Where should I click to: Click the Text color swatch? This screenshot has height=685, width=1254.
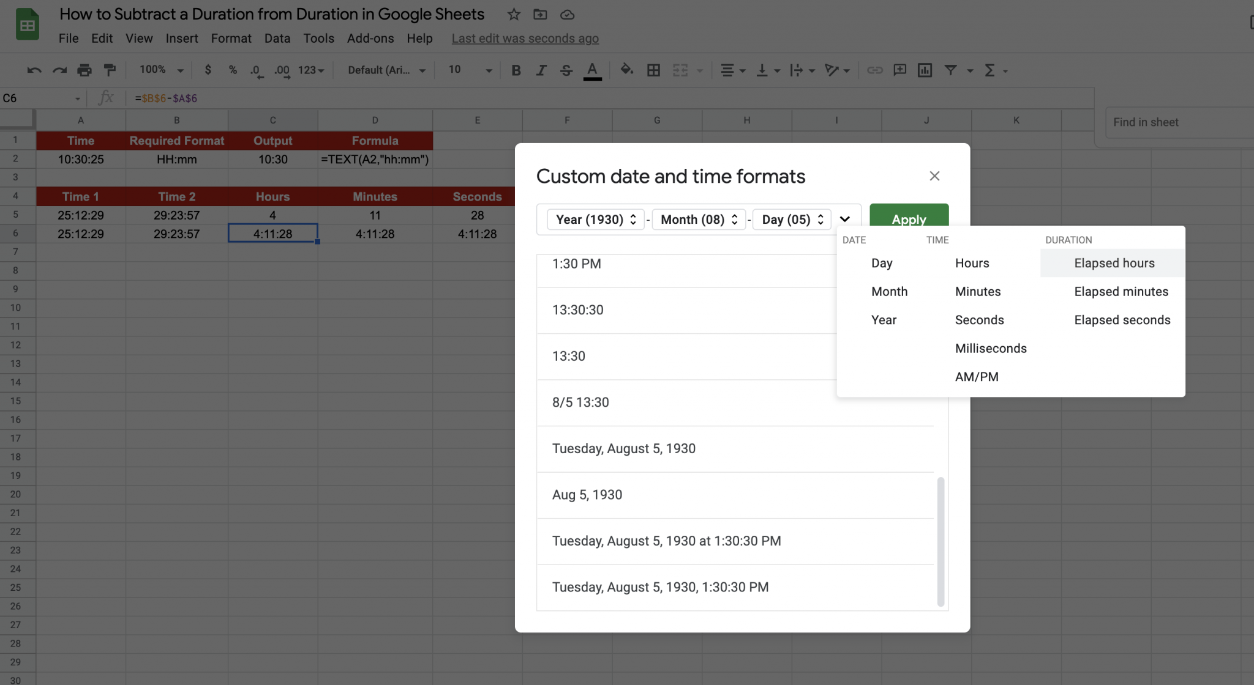pos(591,70)
